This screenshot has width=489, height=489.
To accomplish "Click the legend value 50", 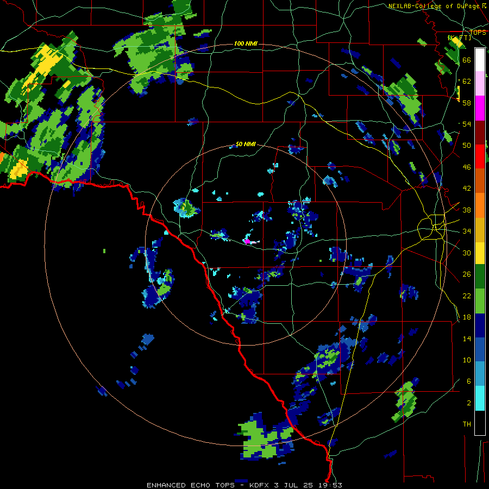I will [x=467, y=145].
